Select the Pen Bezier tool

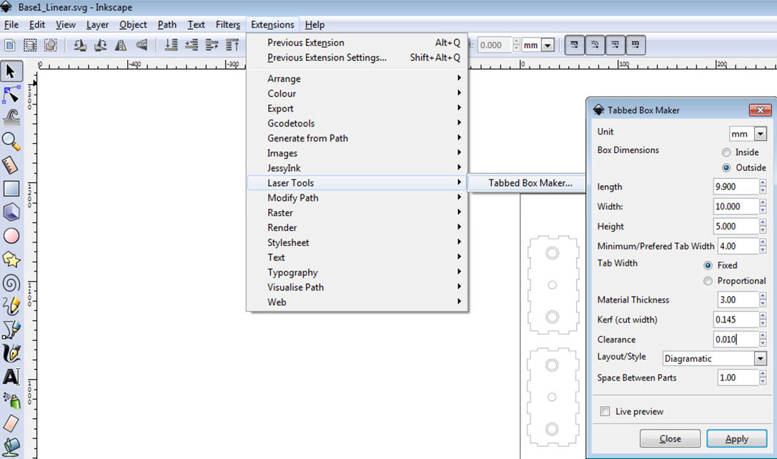click(11, 330)
